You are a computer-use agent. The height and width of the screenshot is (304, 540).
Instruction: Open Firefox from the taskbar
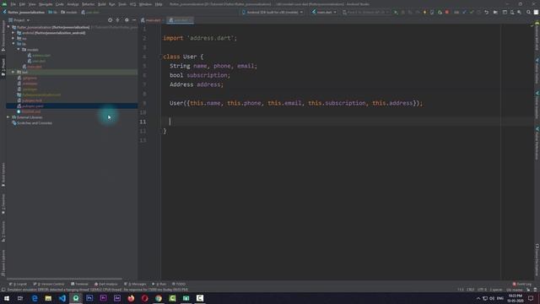[x=131, y=298]
